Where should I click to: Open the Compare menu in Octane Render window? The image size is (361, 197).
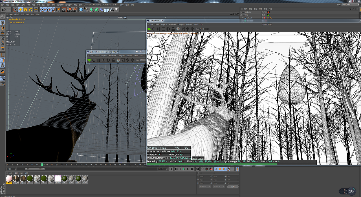coord(121,55)
